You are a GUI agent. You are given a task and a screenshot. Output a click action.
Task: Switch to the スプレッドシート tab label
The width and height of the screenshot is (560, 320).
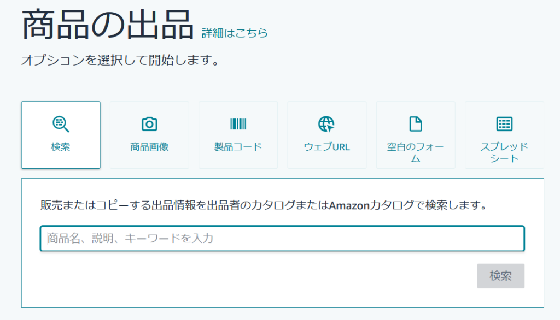[x=504, y=152]
